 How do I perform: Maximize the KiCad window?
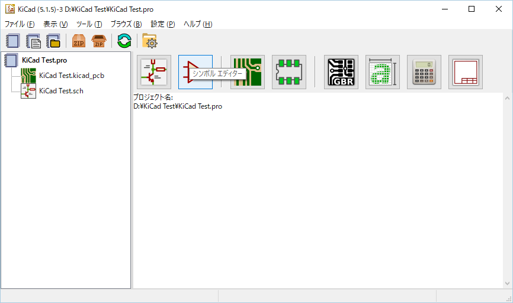point(472,9)
